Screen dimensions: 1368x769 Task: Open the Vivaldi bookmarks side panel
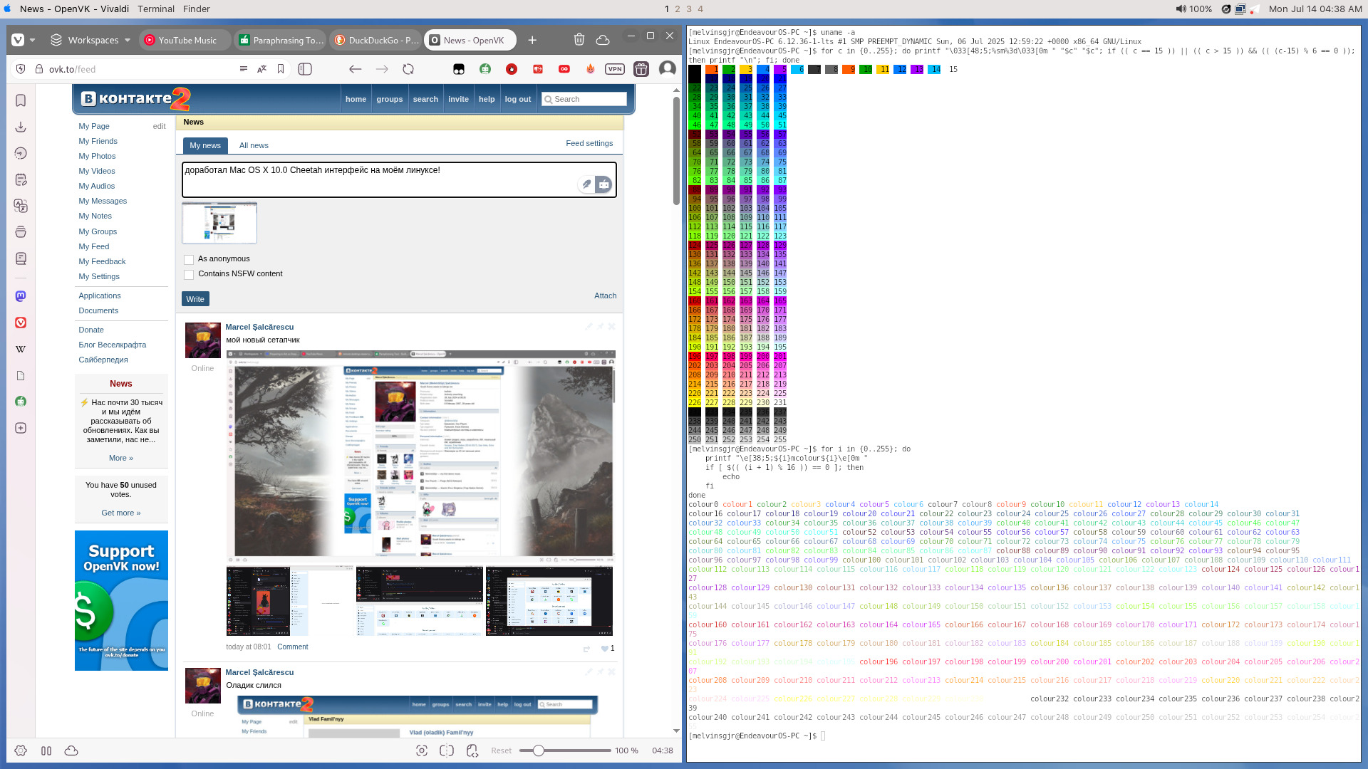[x=21, y=100]
